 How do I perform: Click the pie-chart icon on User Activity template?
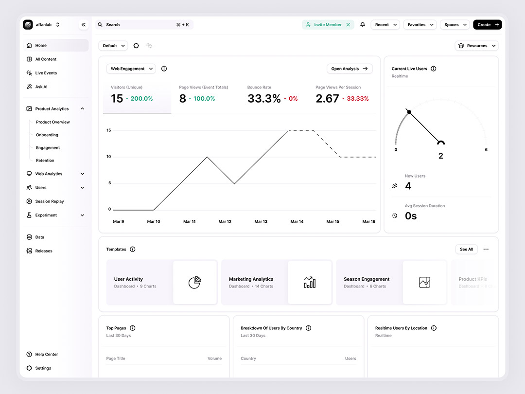tap(195, 282)
